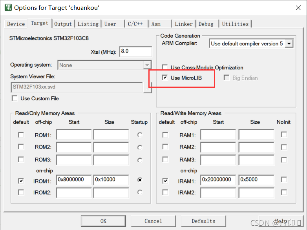The width and height of the screenshot is (307, 230).
Task: Click the RAM2 Size field
Action: [256, 147]
